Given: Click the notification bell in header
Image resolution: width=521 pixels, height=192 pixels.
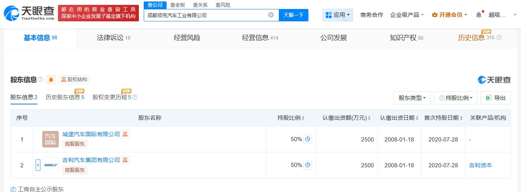Looking at the screenshot, I should pyautogui.click(x=479, y=15).
